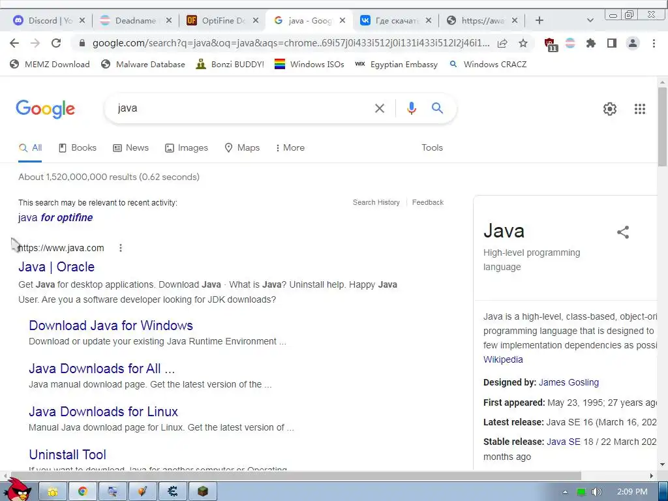The height and width of the screenshot is (501, 668).
Task: Open the trans flag extension icon
Action: click(x=570, y=43)
